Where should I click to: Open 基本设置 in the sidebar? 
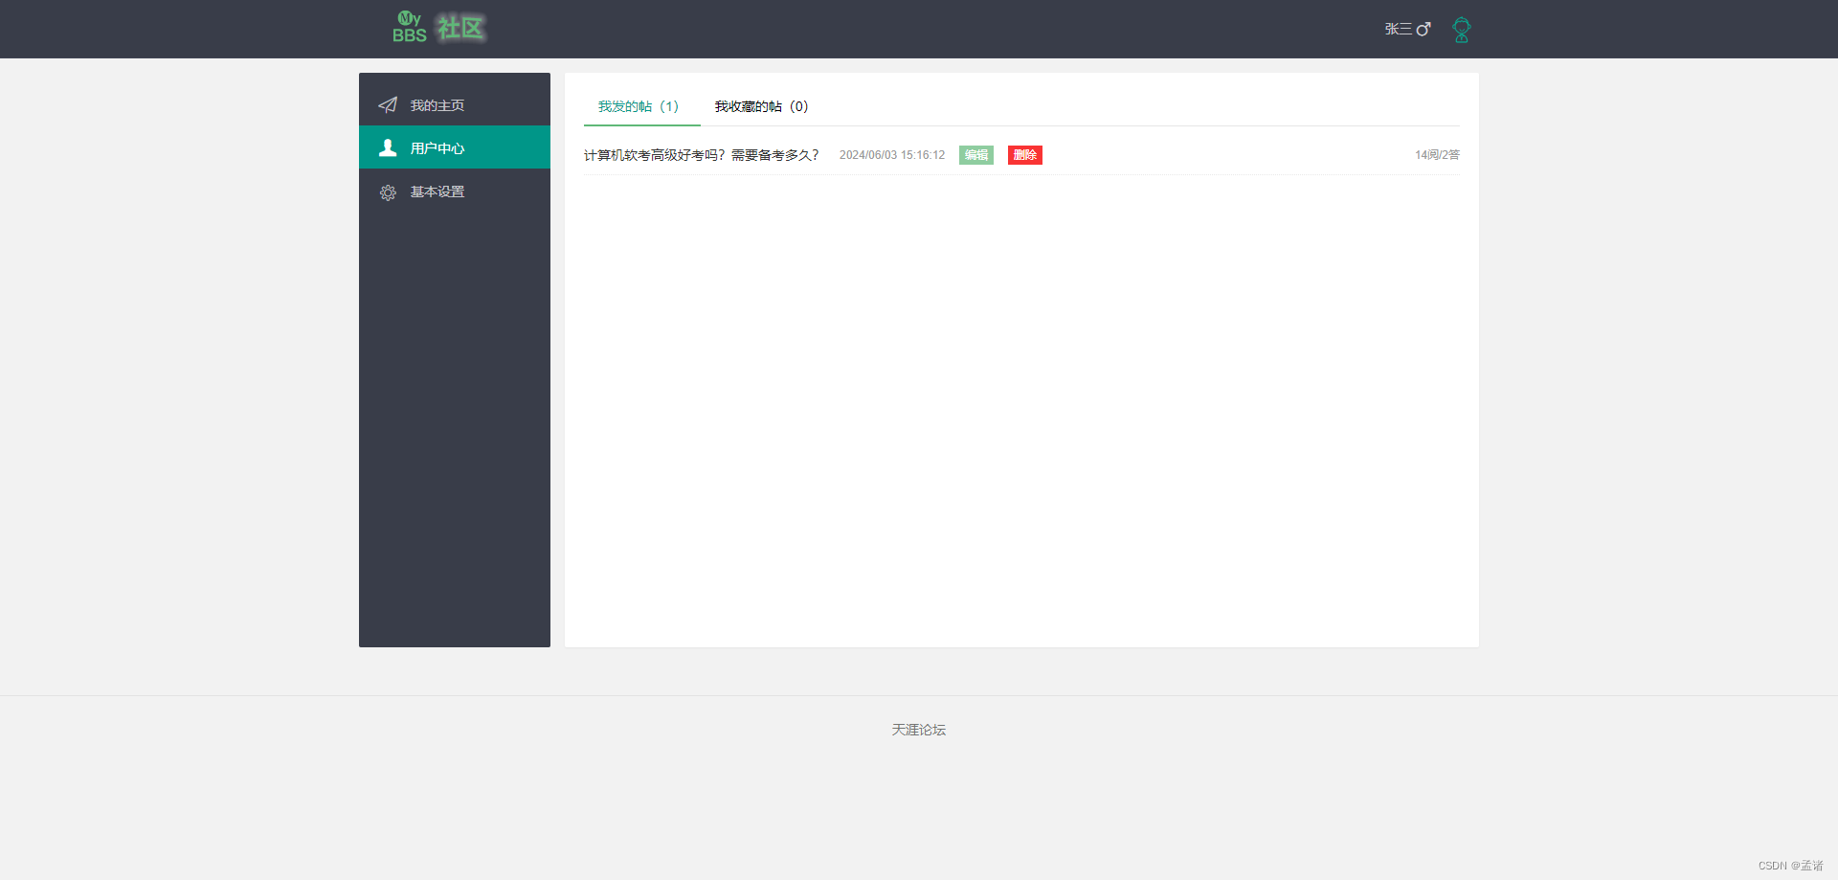point(455,192)
